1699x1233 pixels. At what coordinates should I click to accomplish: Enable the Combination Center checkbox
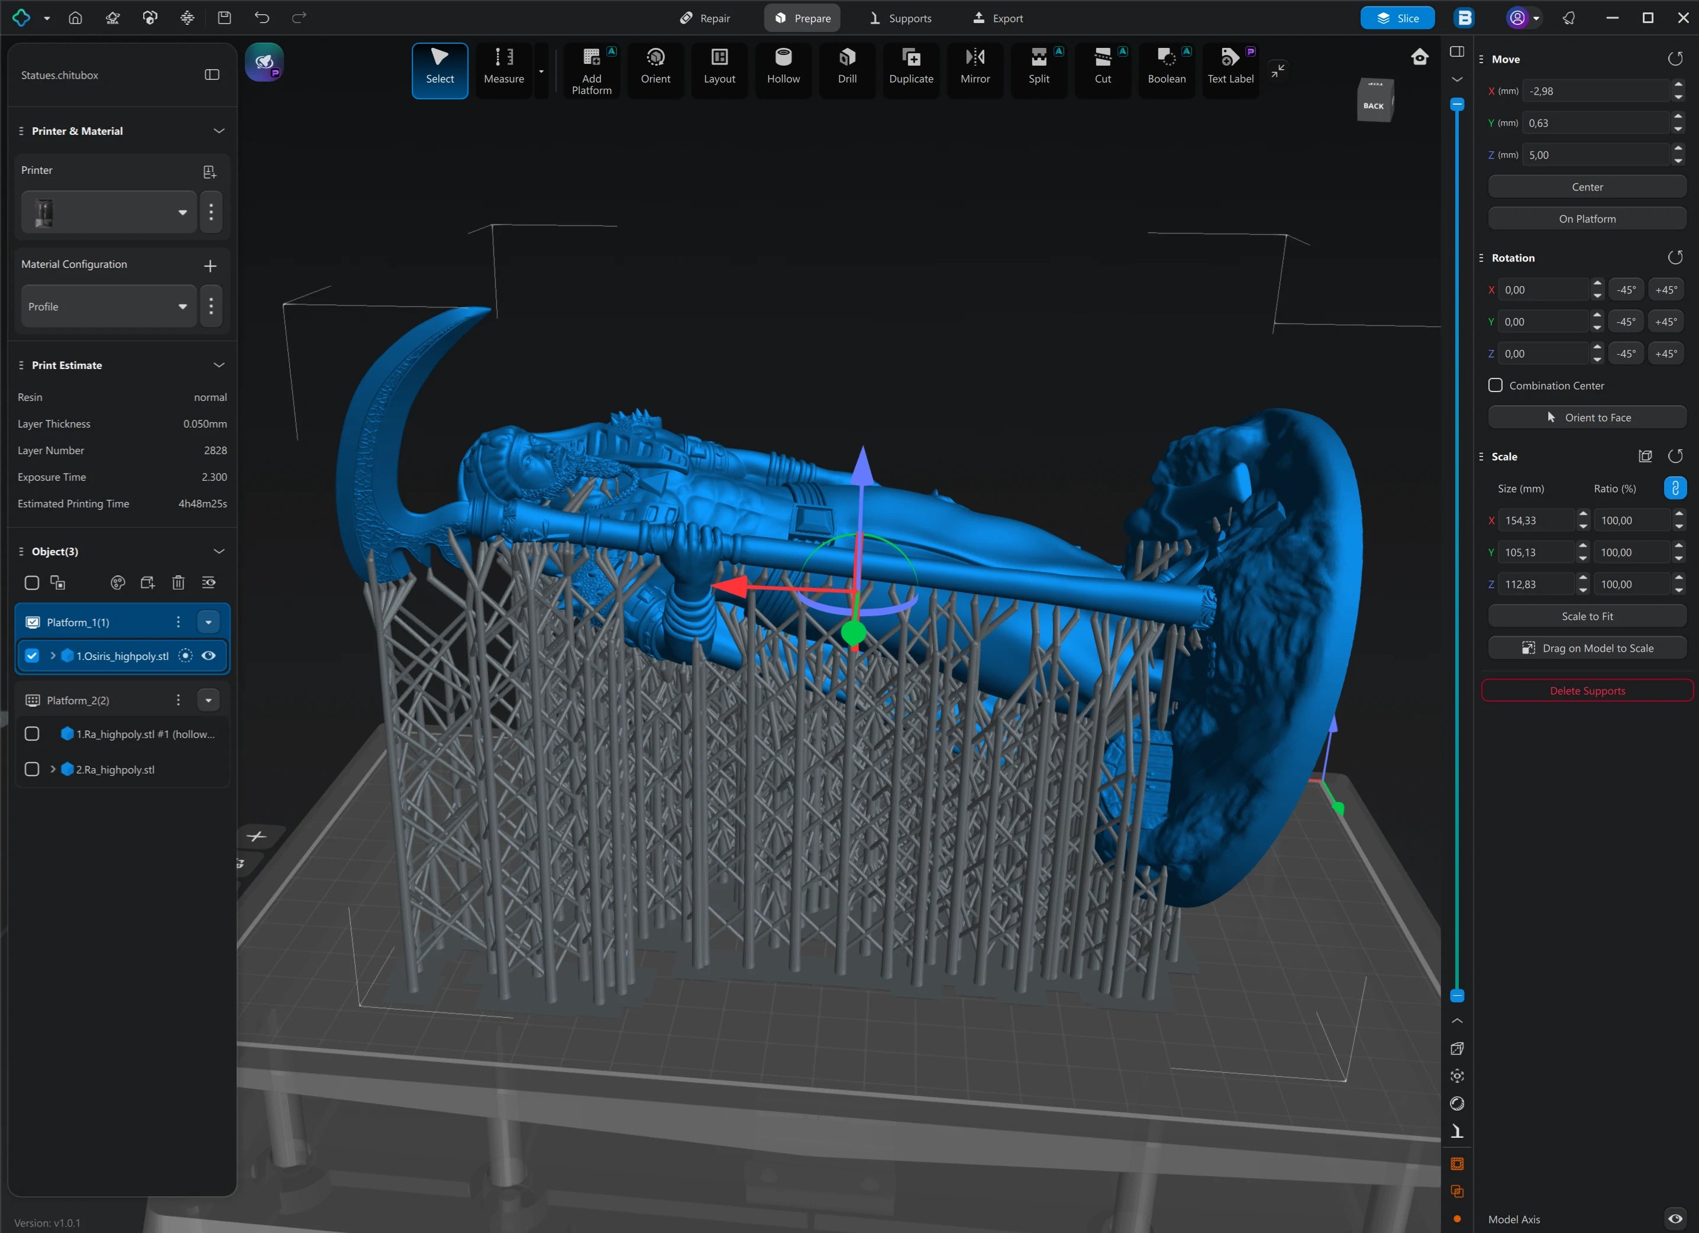point(1495,385)
